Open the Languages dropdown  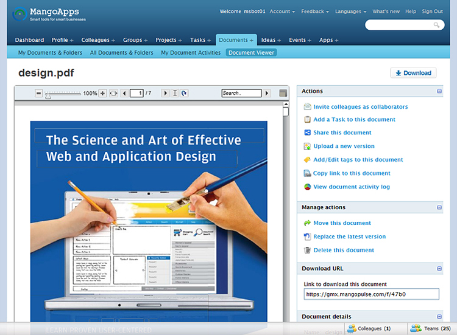tap(350, 12)
